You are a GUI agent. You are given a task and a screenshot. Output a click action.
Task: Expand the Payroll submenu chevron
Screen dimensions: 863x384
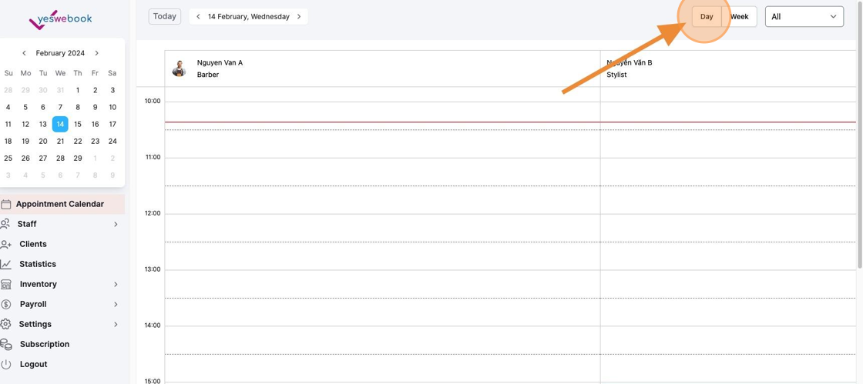click(x=116, y=304)
